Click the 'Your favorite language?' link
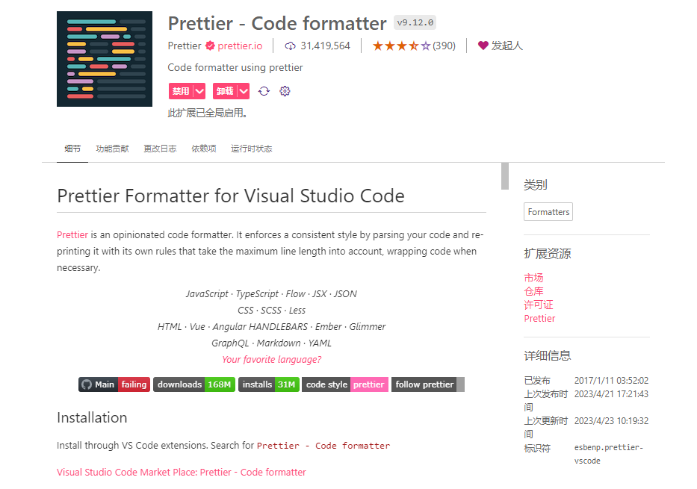 [x=271, y=359]
